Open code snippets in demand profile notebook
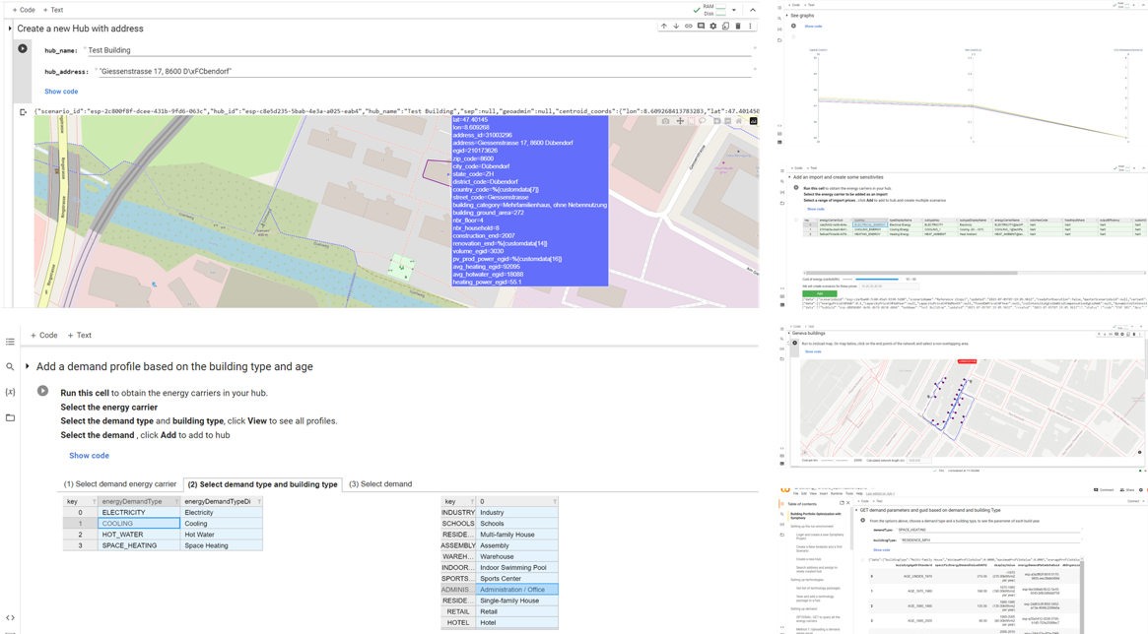Screen dimensions: 1148x634 coord(10,617)
